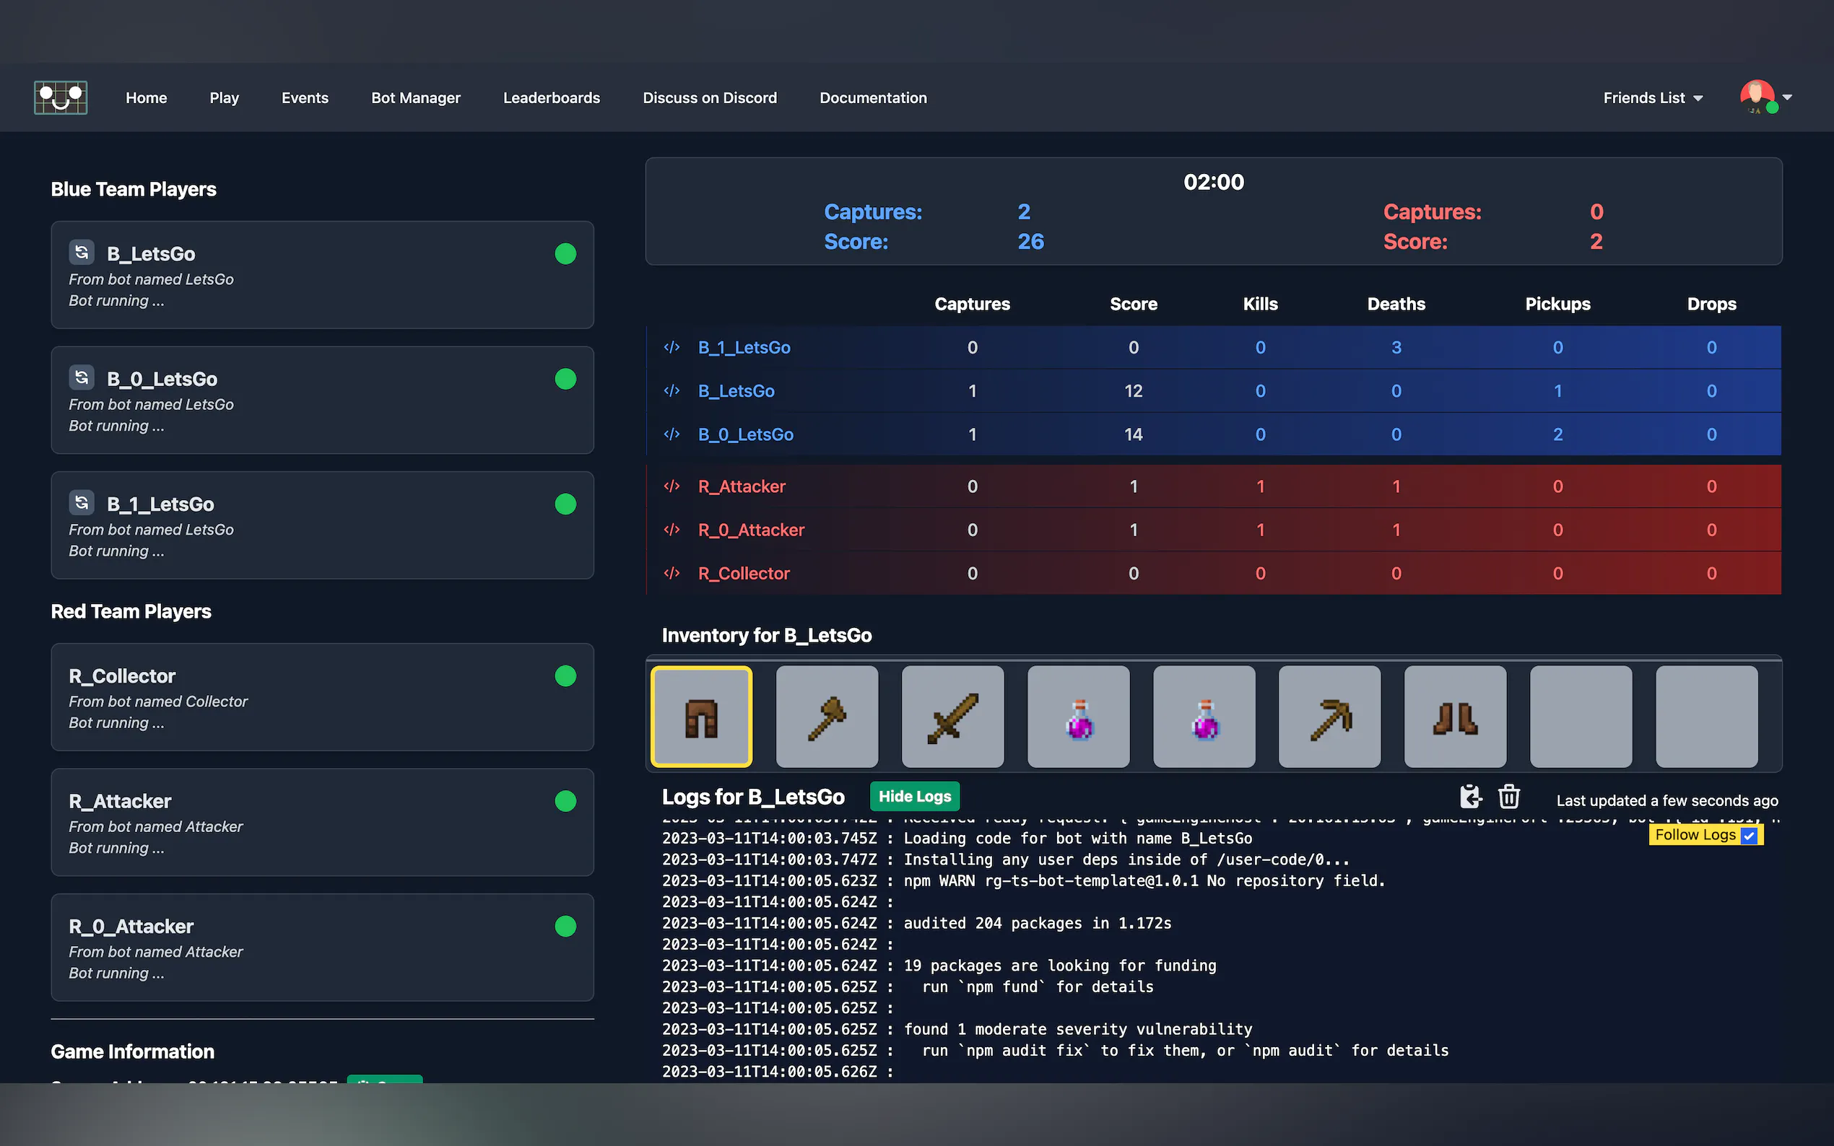Image resolution: width=1834 pixels, height=1146 pixels.
Task: Go to the Leaderboards page
Action: click(551, 97)
